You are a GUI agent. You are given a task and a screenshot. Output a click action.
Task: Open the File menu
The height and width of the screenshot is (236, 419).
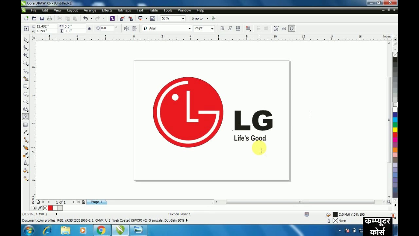tap(33, 10)
